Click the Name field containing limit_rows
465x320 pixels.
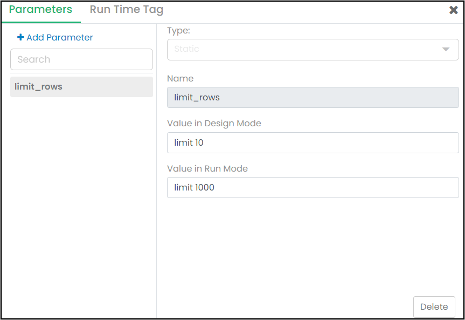coord(313,98)
